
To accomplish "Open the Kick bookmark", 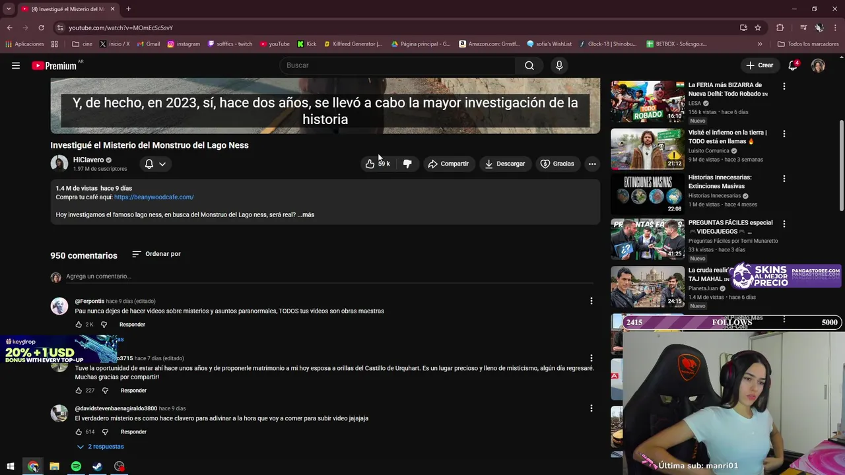I will coord(307,44).
